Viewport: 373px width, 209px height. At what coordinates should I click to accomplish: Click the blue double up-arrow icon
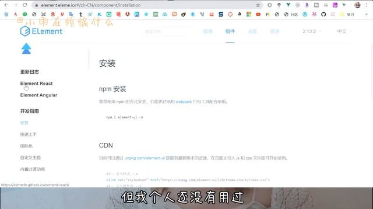tap(26, 49)
